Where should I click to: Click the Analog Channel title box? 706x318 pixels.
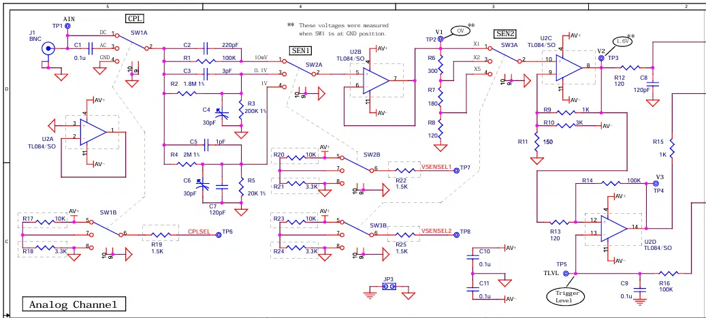[74, 304]
